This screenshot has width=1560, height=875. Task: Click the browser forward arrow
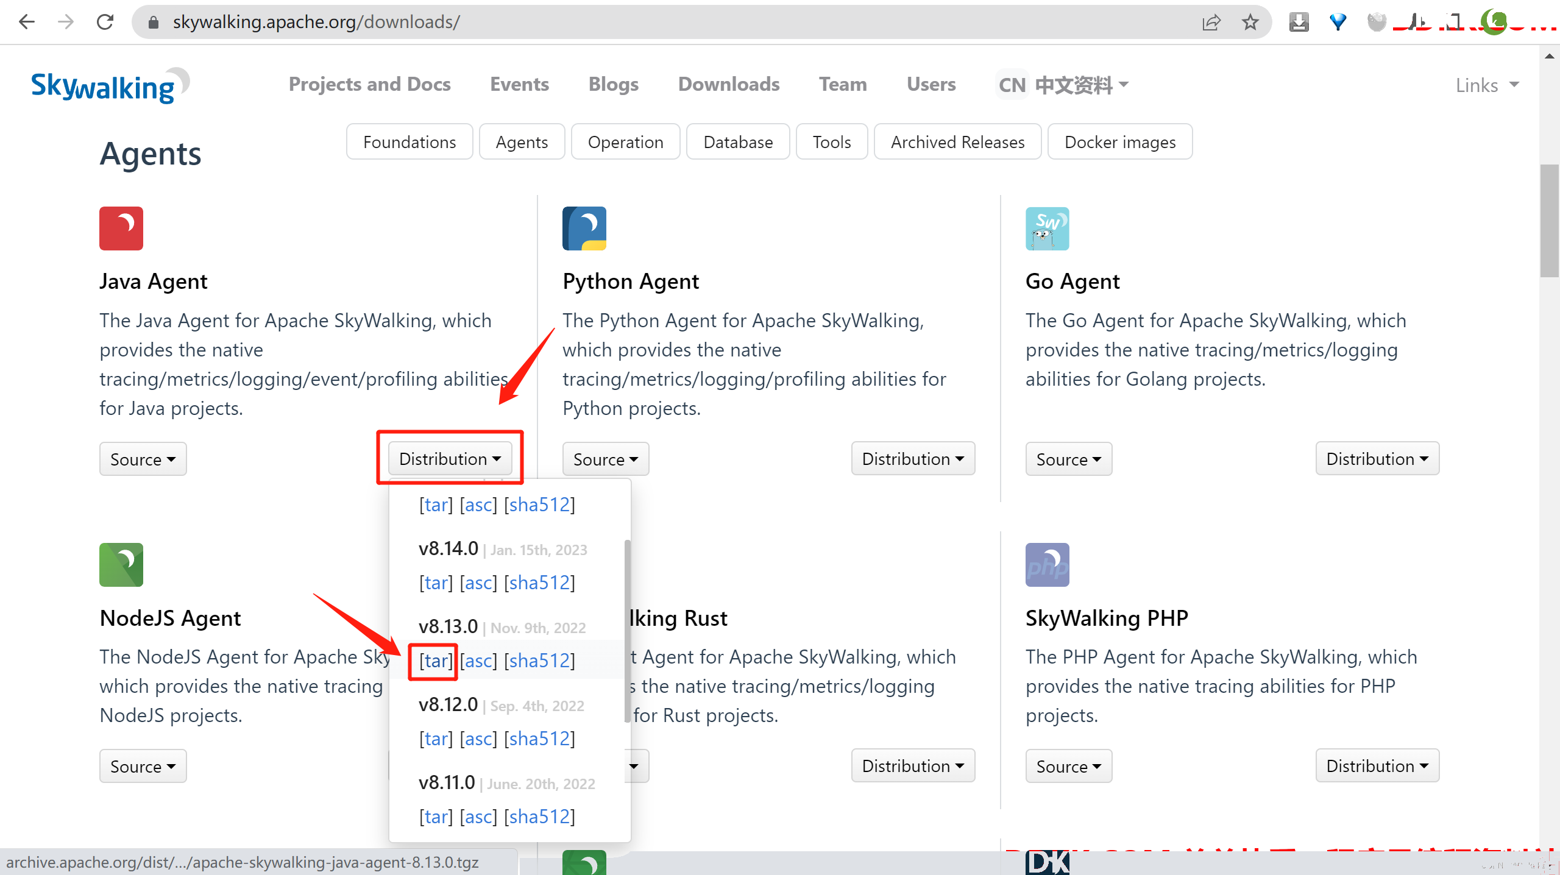point(65,23)
